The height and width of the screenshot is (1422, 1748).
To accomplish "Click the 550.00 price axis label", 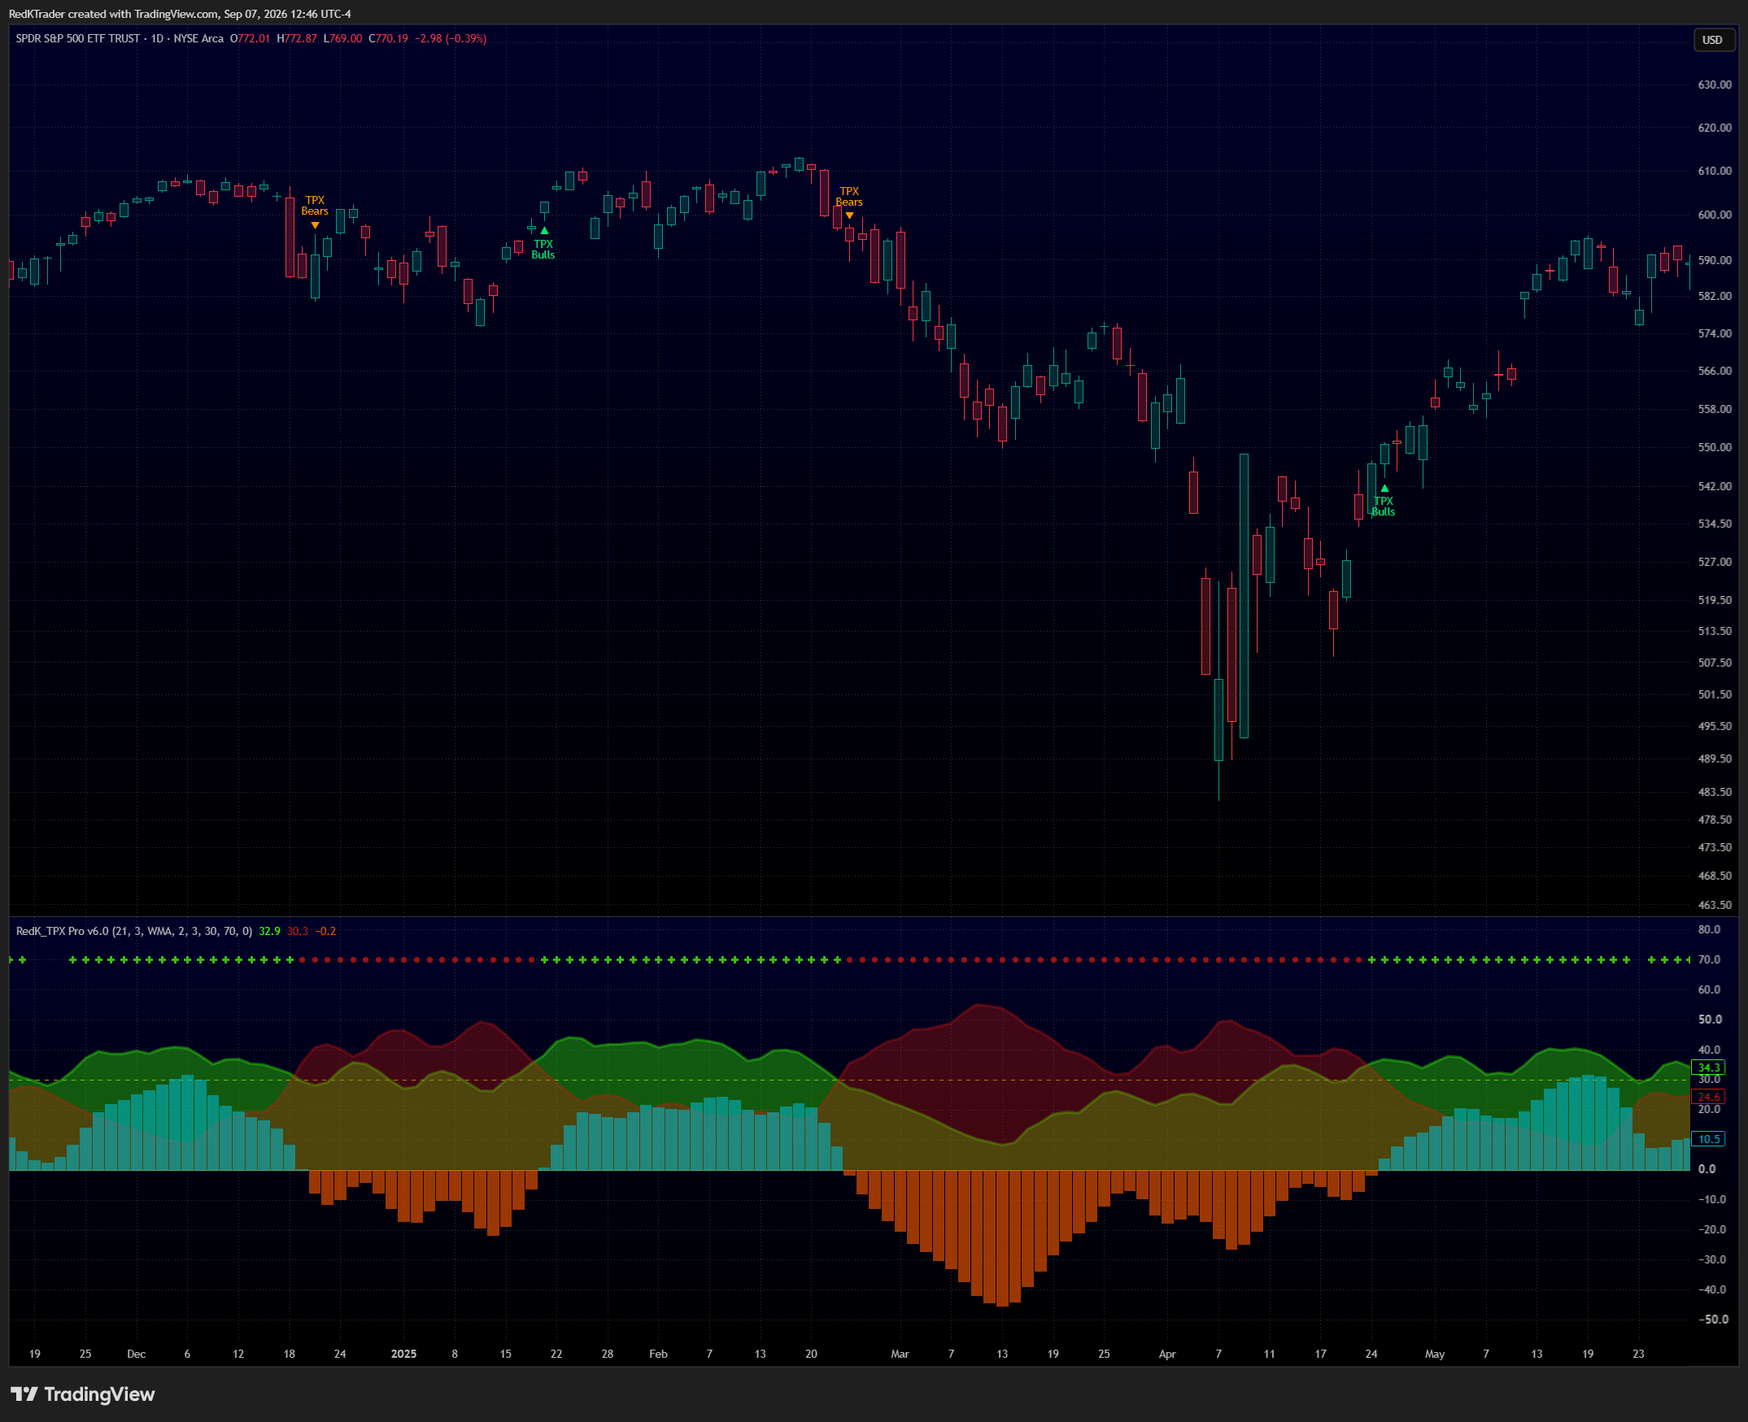I will pyautogui.click(x=1715, y=447).
